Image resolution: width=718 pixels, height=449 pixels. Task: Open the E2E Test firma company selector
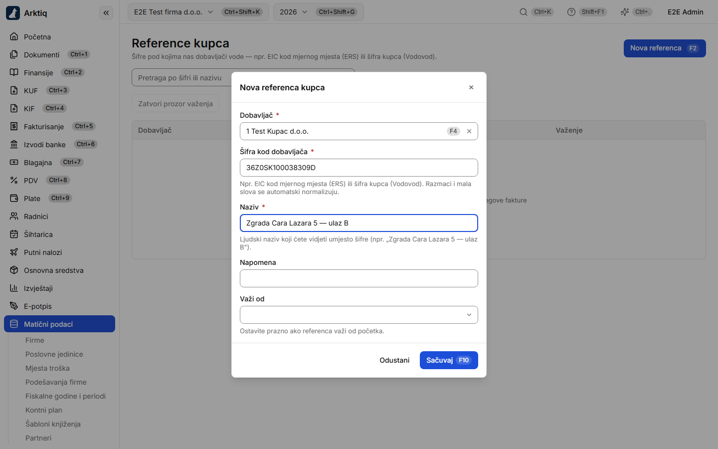[198, 12]
